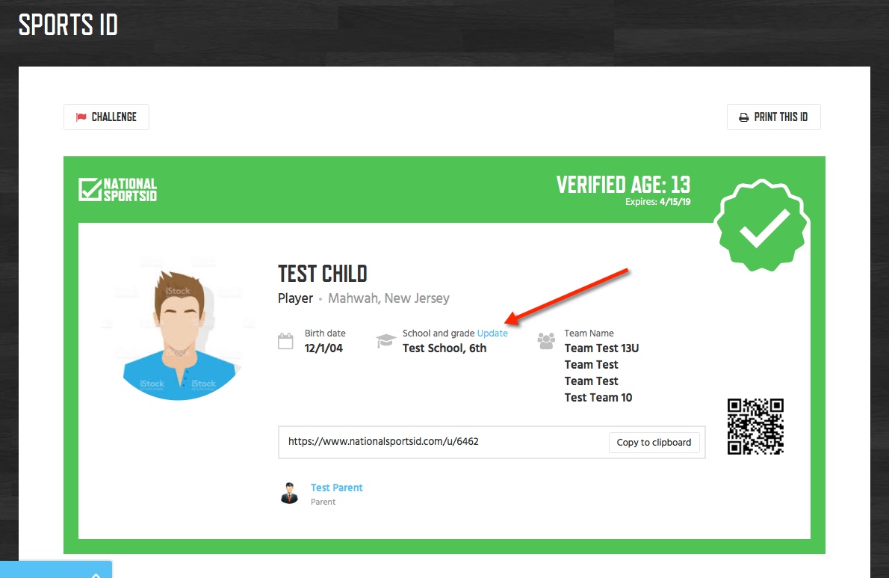Expand the blue panel chevron at bottom
The image size is (889, 578).
pos(96,574)
